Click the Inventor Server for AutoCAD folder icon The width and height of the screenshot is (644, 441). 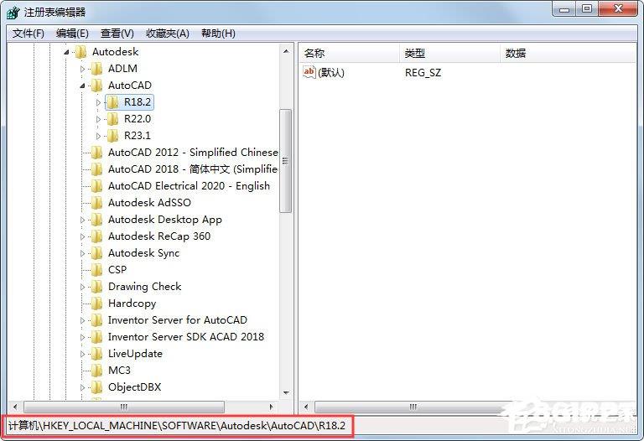96,320
